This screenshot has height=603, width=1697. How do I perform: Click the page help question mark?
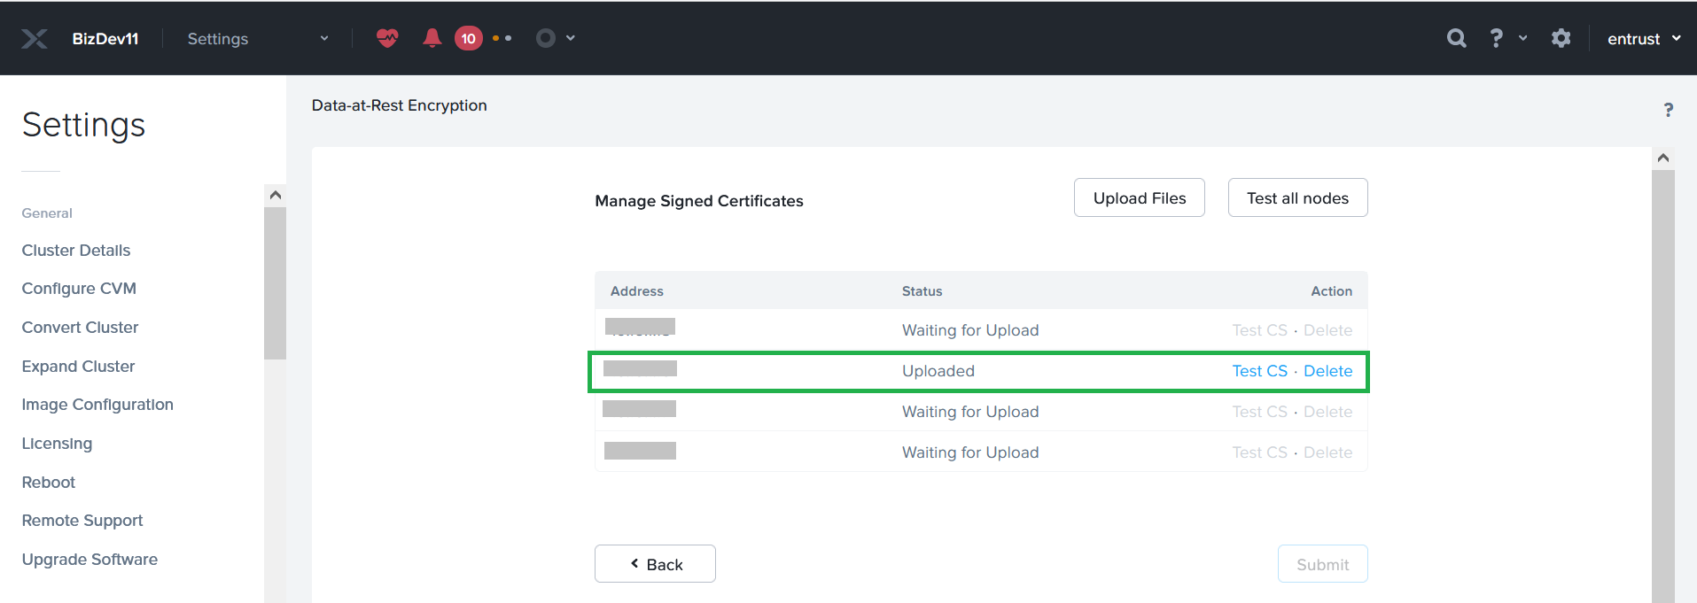(x=1669, y=110)
